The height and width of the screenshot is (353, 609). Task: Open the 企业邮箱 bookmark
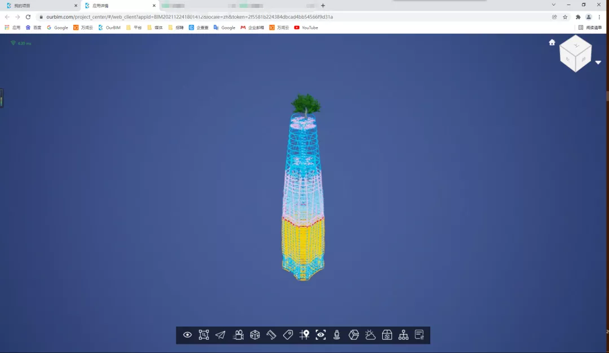[253, 28]
